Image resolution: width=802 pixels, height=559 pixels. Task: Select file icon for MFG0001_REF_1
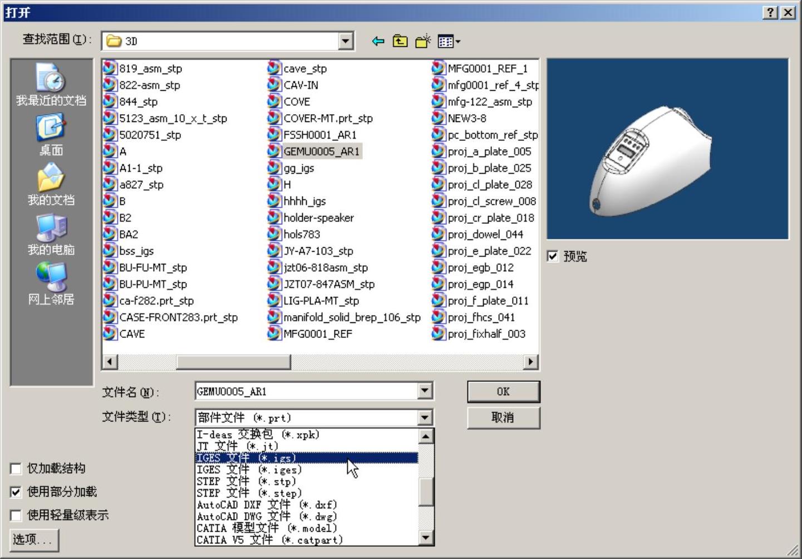439,68
